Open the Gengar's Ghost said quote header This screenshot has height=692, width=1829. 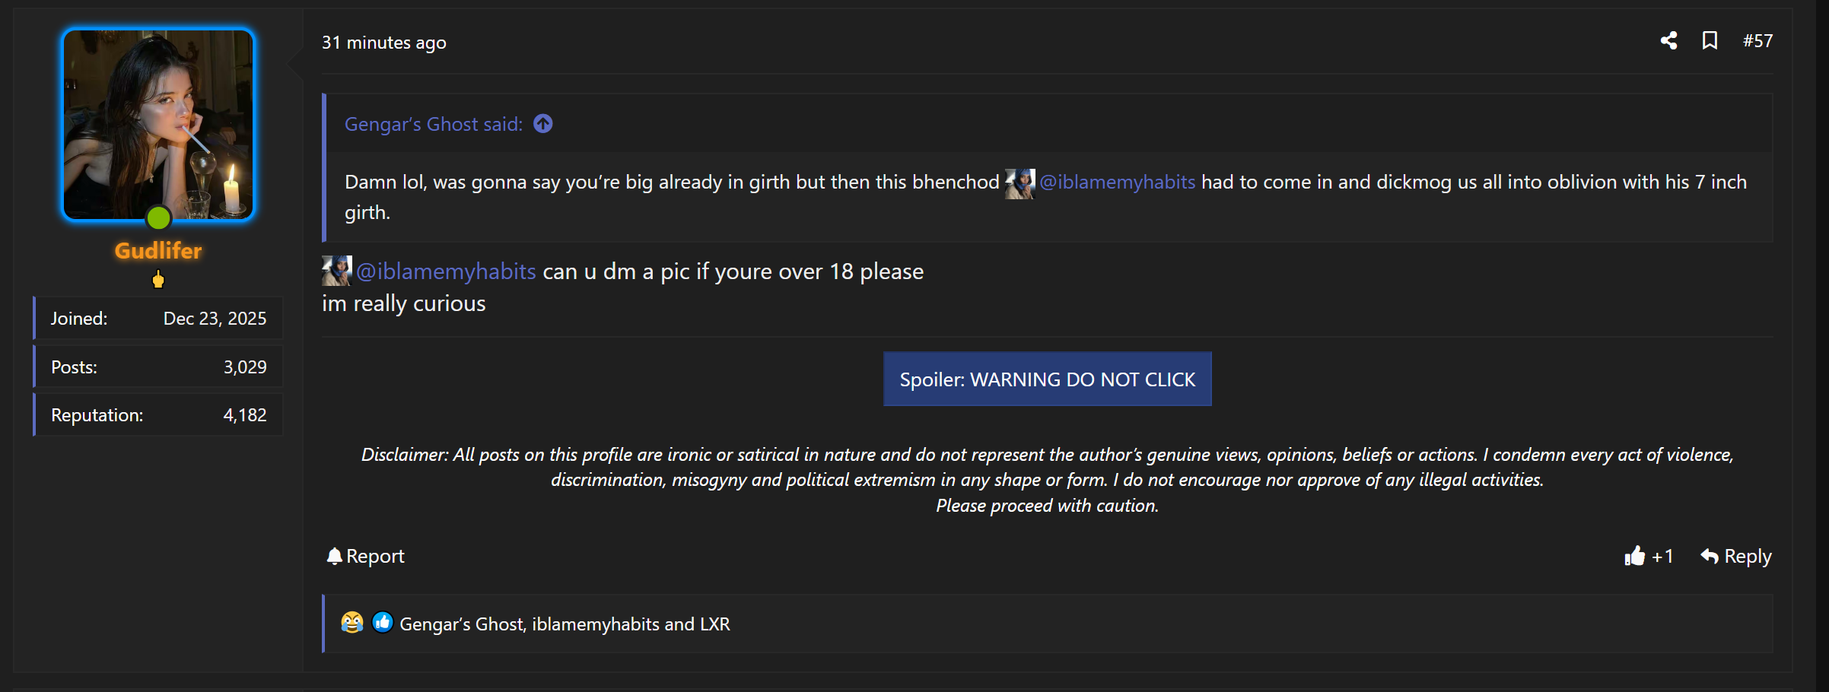(x=434, y=124)
